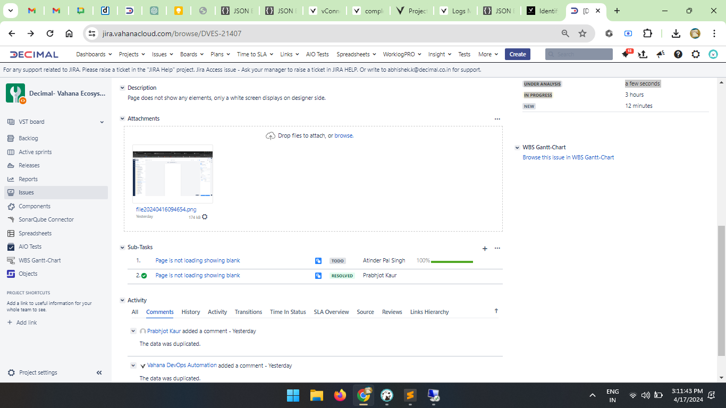
Task: Click the upload/share icon beside the notification bell
Action: (643, 54)
